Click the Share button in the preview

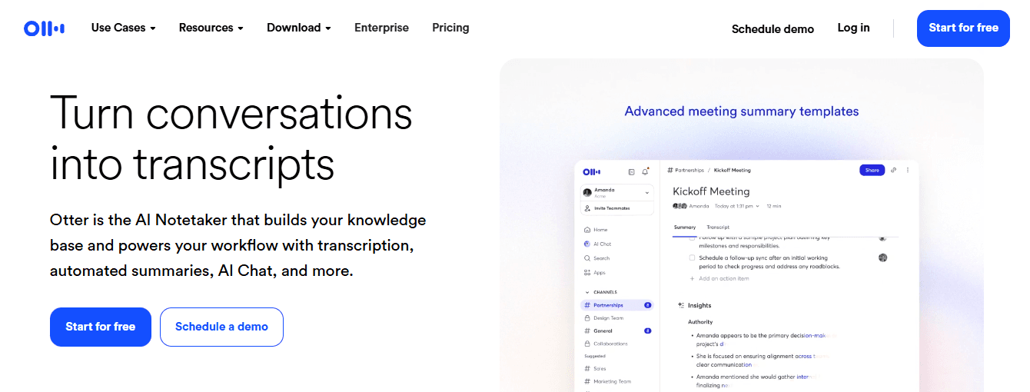[x=872, y=170]
